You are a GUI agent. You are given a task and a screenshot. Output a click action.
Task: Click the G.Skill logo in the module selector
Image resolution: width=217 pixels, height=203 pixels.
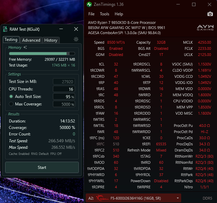(103, 198)
